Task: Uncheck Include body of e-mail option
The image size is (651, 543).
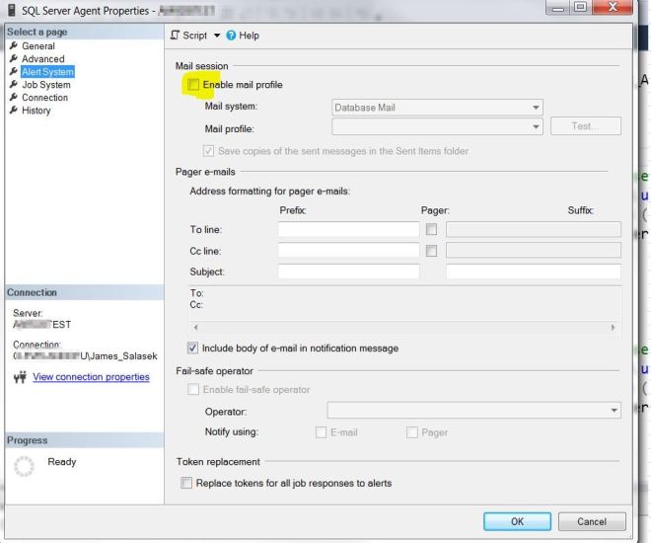Action: (x=193, y=349)
